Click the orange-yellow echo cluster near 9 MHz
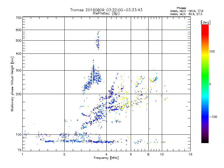This screenshot has height=168, width=224. pyautogui.click(x=153, y=79)
